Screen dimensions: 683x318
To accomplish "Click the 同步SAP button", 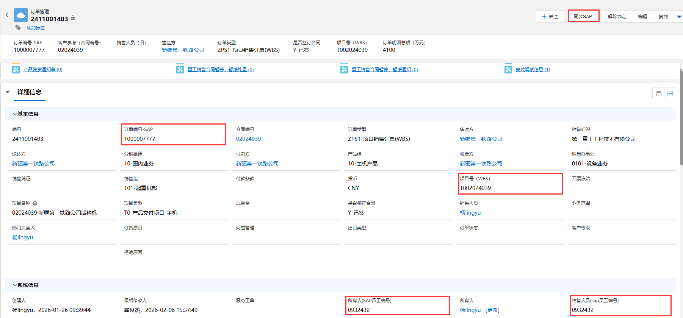I will coord(583,17).
